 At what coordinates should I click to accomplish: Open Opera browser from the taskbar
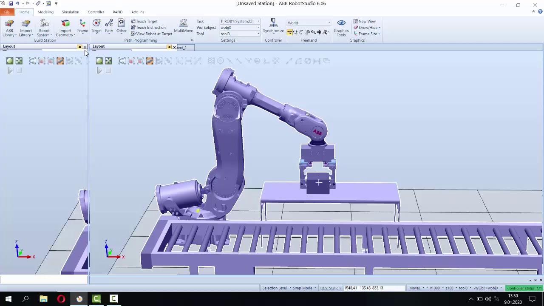pyautogui.click(x=61, y=299)
